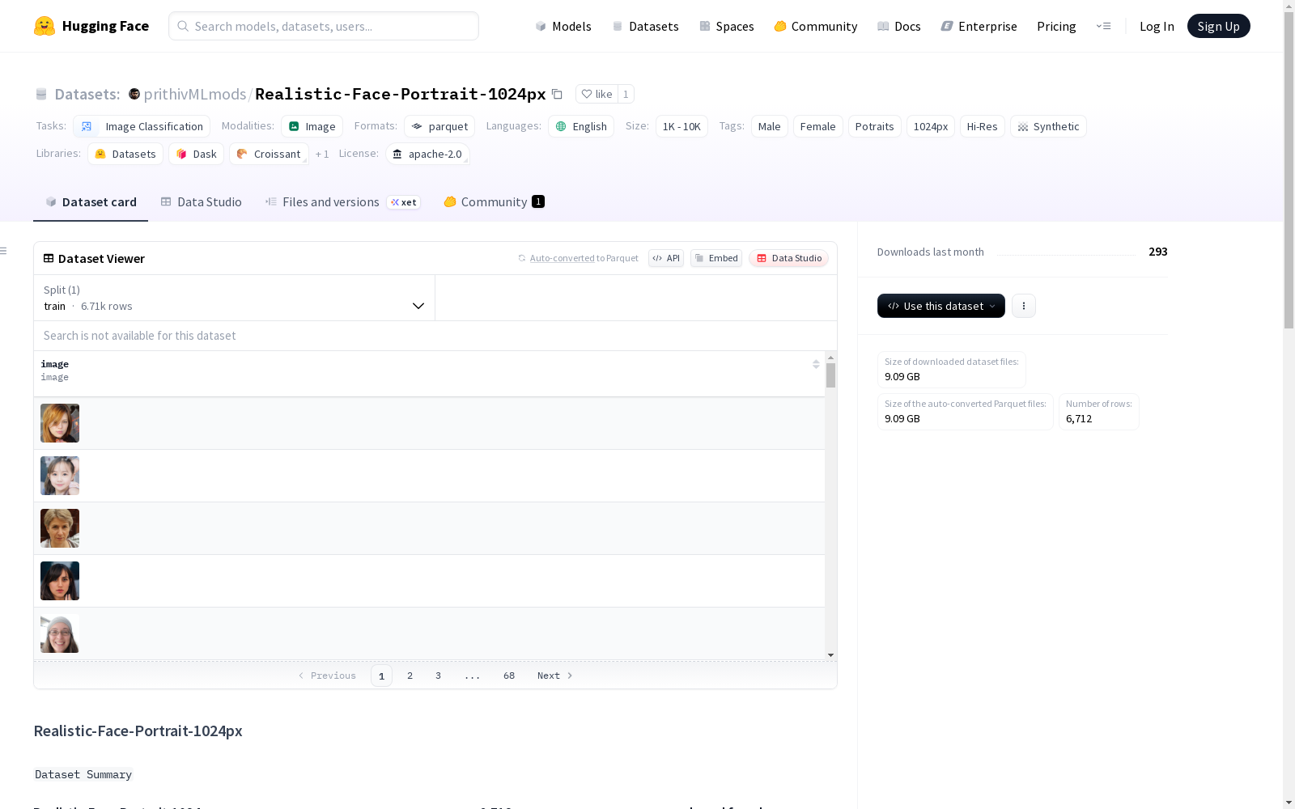Screen dimensions: 1295x809
Task: Click the Datasets stack icon beside title
Action: 41,94
